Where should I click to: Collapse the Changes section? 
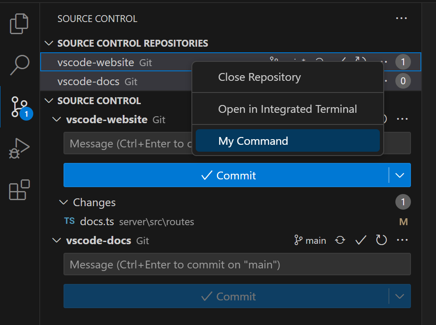(63, 202)
